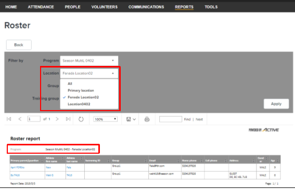Open athlete Walt G link
The width and height of the screenshot is (295, 189).
[x=49, y=176]
